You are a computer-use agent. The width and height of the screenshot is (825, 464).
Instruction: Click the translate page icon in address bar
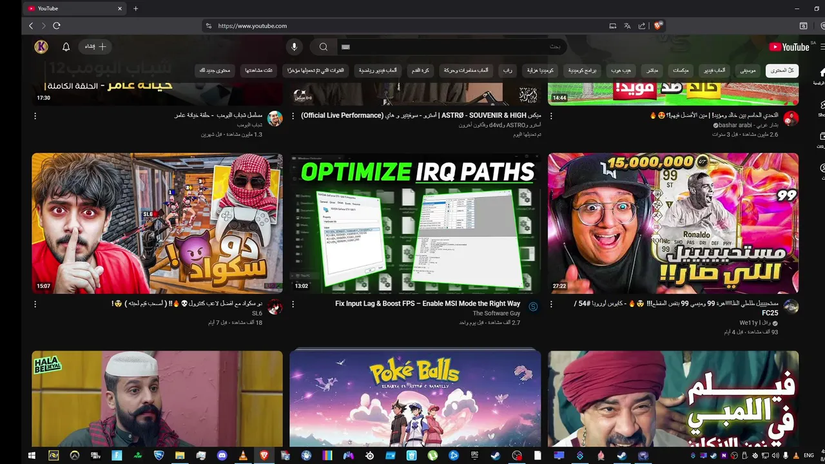pos(627,26)
